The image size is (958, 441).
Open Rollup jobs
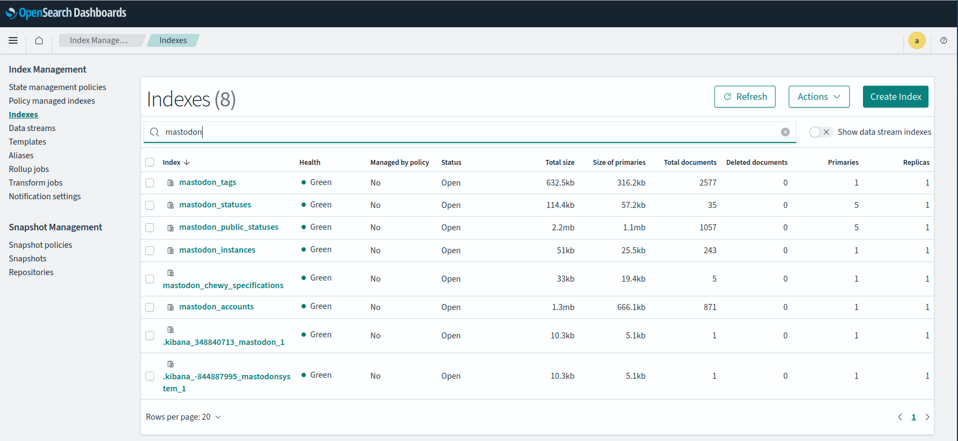pyautogui.click(x=29, y=169)
